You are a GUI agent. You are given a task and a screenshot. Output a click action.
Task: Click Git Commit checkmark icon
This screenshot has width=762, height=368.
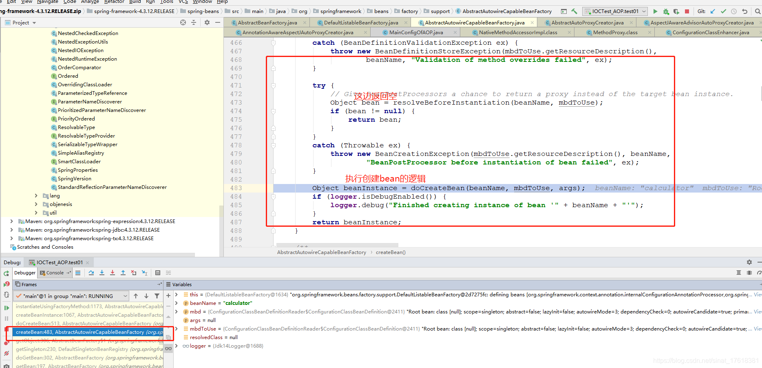click(x=723, y=11)
